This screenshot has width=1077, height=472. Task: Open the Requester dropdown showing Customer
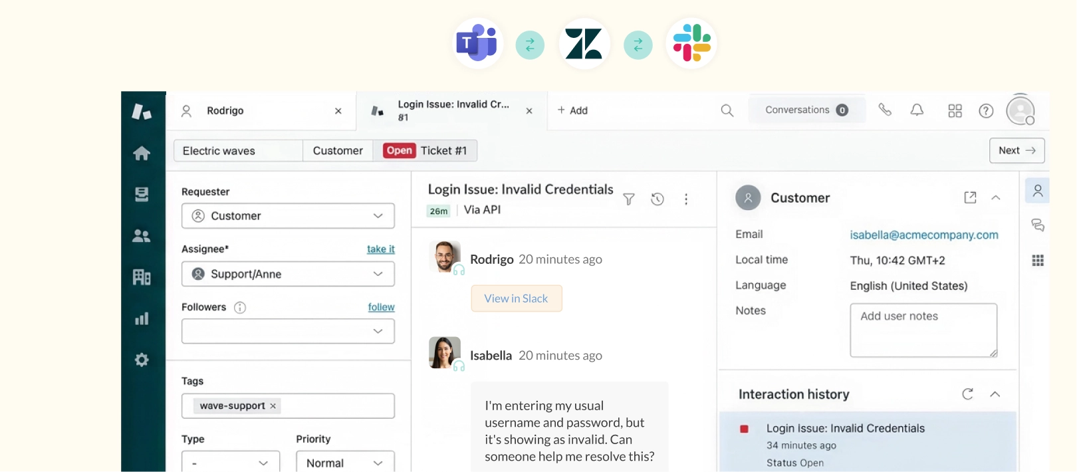pos(287,215)
